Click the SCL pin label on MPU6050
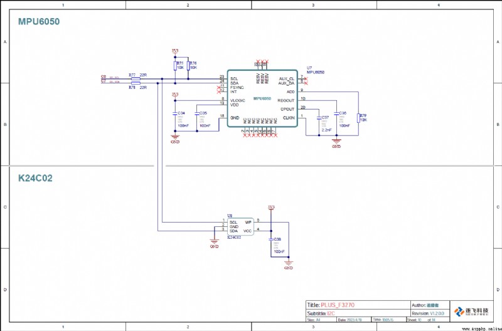Viewport: 502px width, 331px height. pyautogui.click(x=234, y=78)
